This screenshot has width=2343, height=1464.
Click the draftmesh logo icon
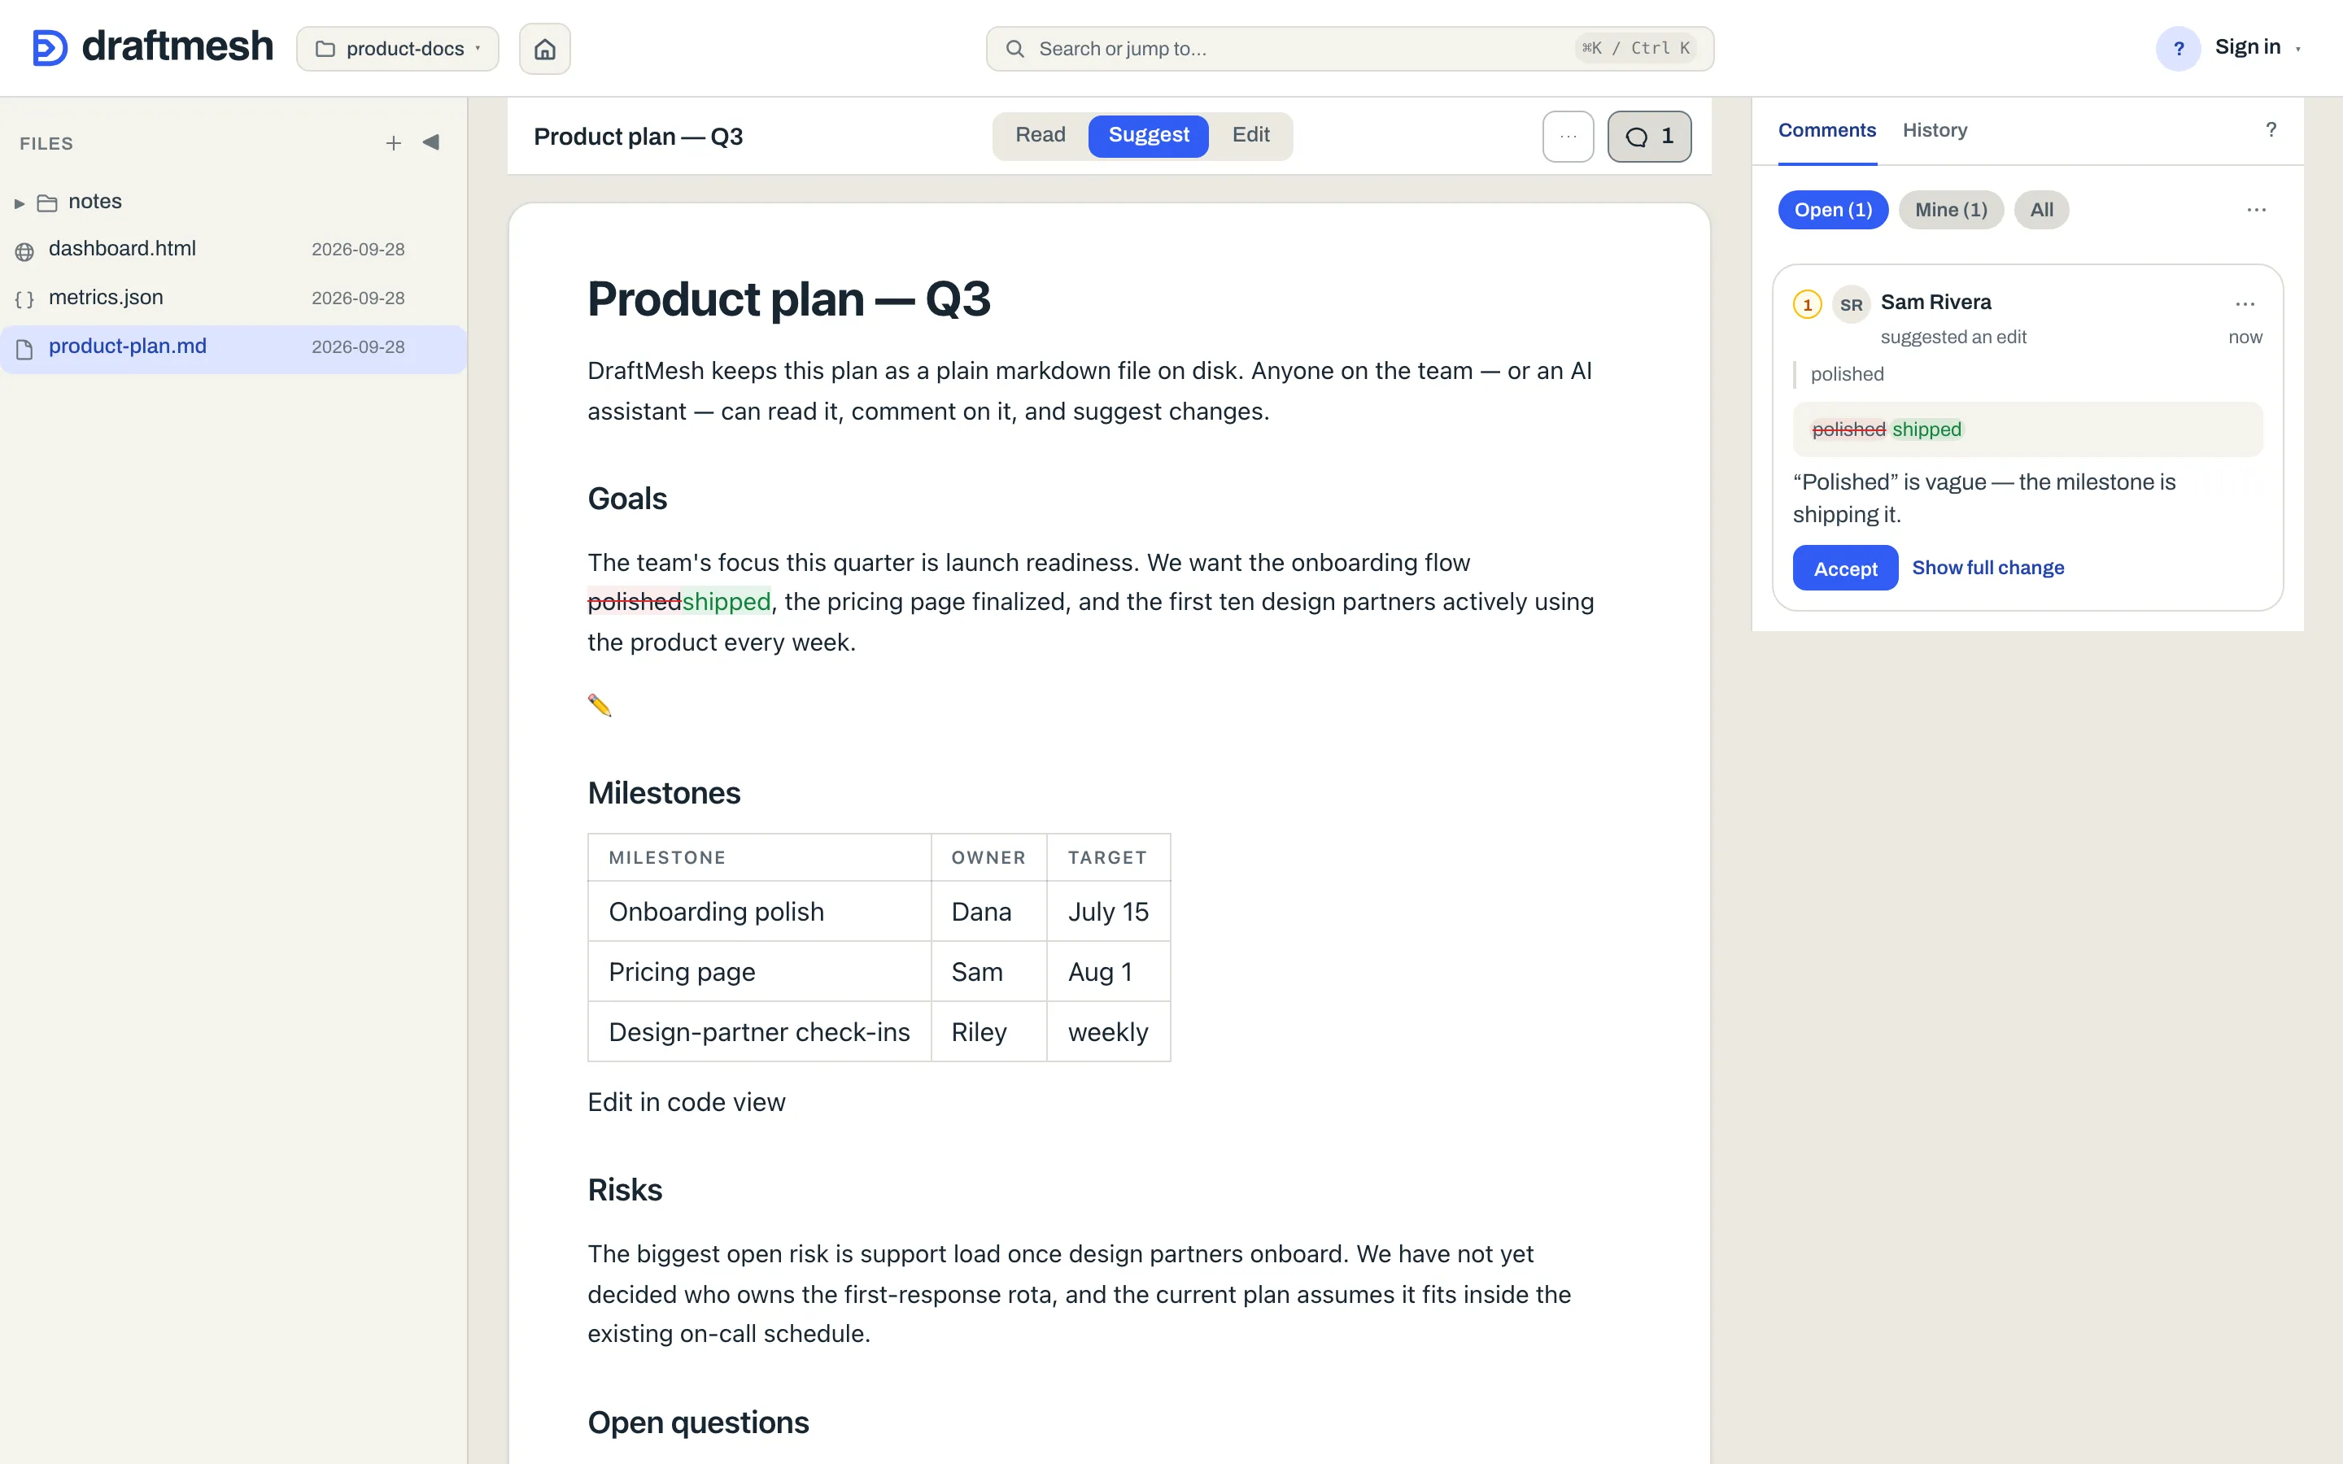(50, 47)
